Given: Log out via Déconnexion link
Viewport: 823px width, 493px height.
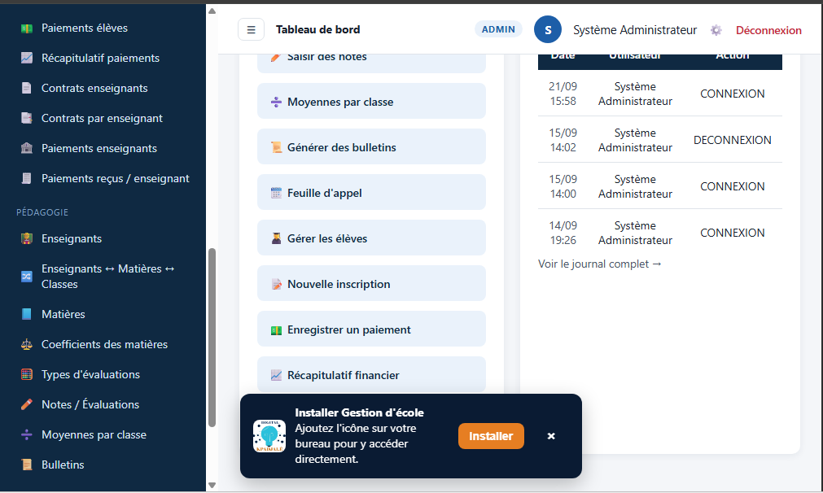Looking at the screenshot, I should coord(768,30).
